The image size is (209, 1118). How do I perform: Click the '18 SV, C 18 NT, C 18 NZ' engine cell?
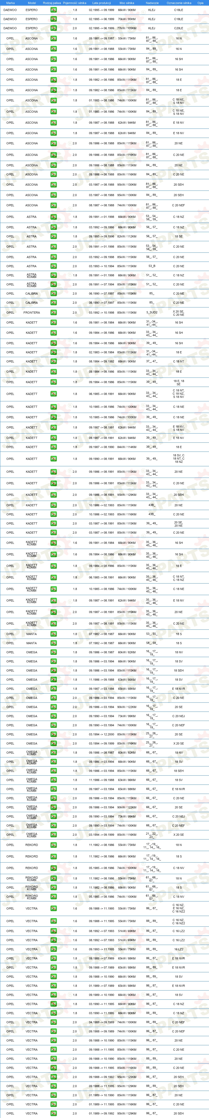(x=179, y=459)
